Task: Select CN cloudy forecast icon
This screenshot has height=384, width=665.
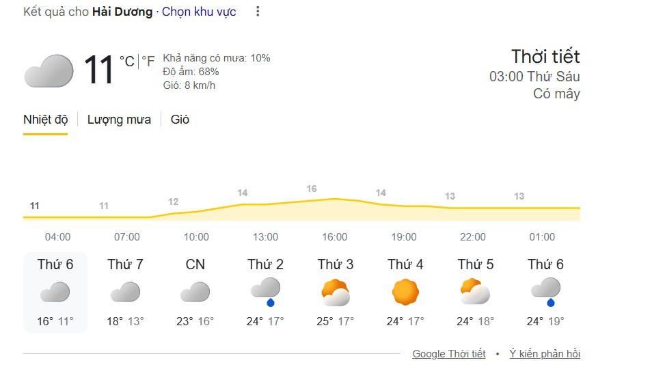Action: (x=195, y=293)
